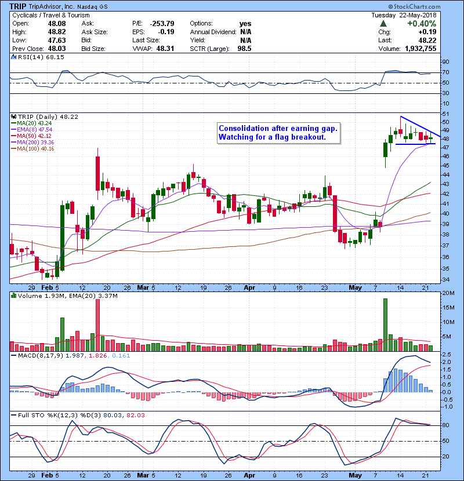Viewport: 464px width, 481px height.
Task: Click the MA(50) 42.12 legend entry
Action: [x=32, y=136]
